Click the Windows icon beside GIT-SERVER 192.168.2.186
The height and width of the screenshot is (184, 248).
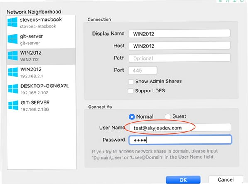13,105
